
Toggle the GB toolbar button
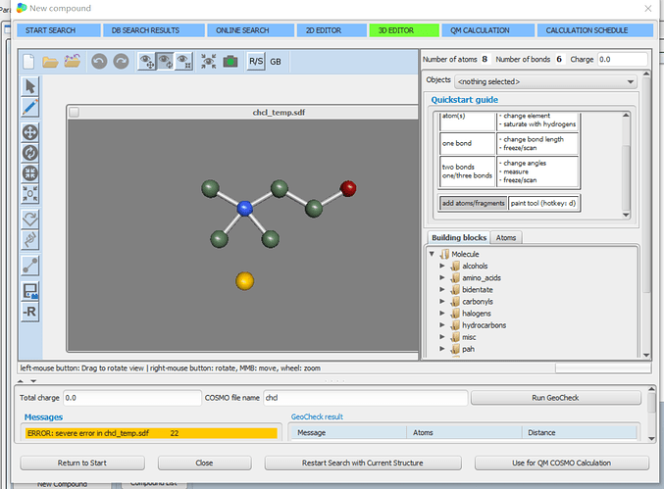click(x=275, y=61)
